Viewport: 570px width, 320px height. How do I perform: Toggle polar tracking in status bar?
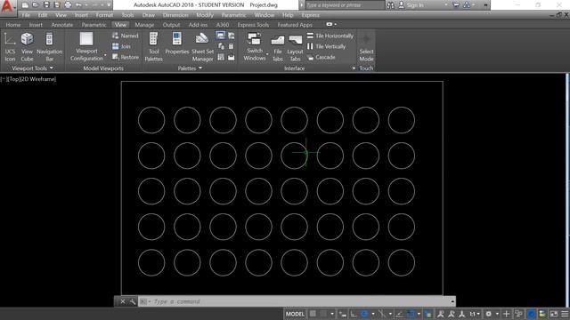click(x=364, y=314)
